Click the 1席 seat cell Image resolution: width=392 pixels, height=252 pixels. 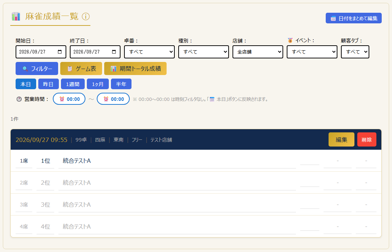24,161
